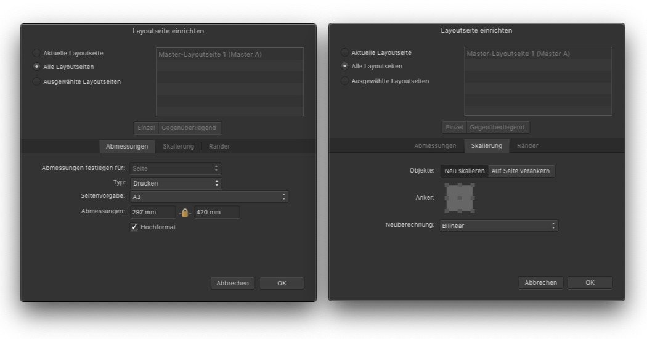
Task: Select the top-center anchor point
Action: [460, 186]
